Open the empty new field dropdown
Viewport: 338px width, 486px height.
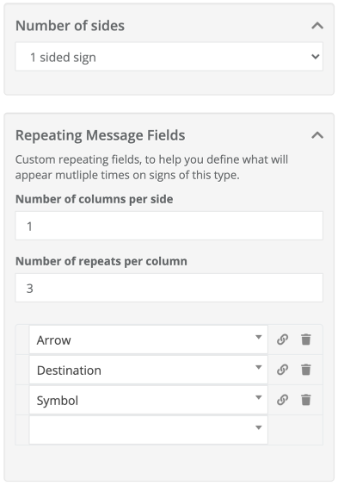pyautogui.click(x=149, y=430)
